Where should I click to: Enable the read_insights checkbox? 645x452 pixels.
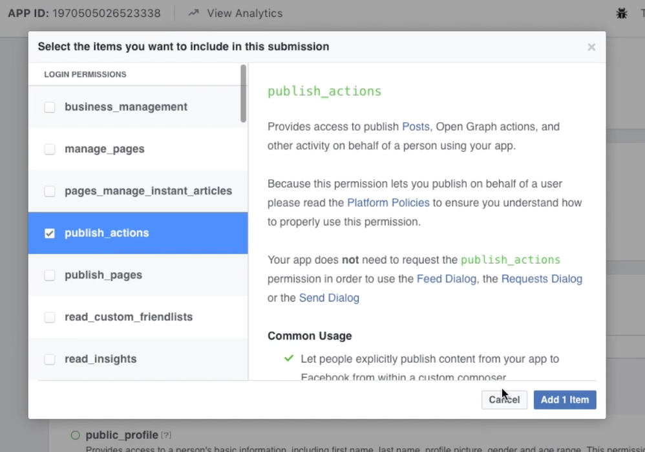pyautogui.click(x=50, y=360)
